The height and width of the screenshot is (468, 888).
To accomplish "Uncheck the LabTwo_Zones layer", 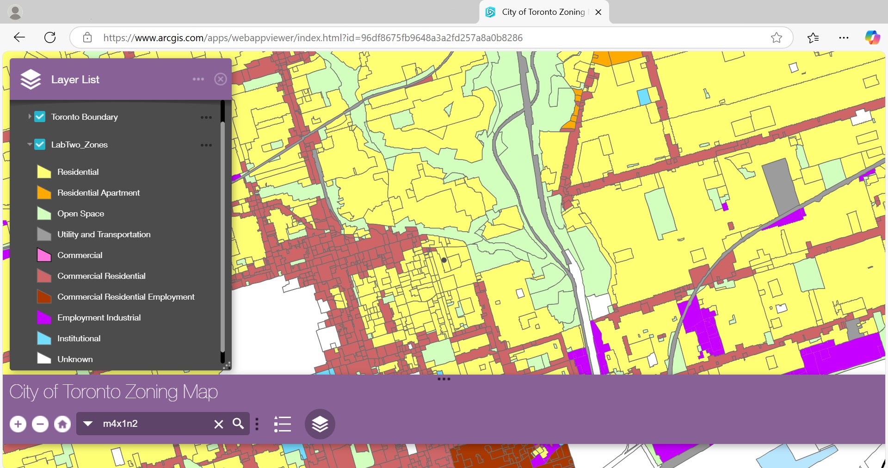I will point(40,144).
